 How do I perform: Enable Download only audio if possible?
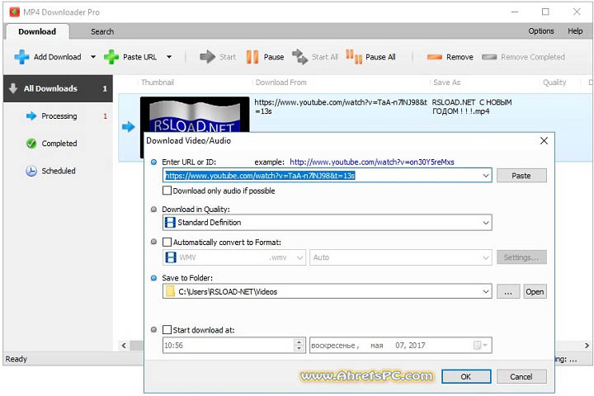click(167, 191)
